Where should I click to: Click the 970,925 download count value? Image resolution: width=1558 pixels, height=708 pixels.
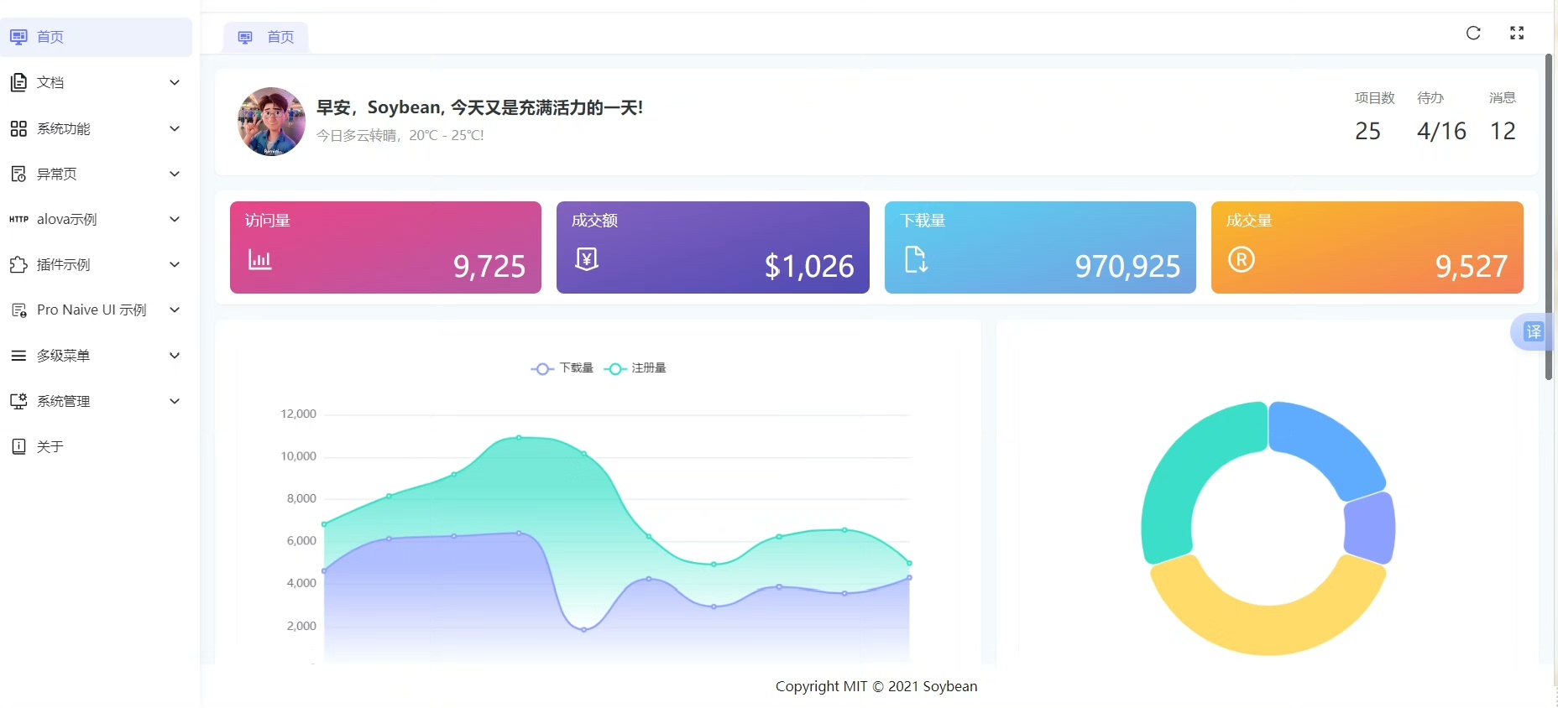[x=1127, y=266]
